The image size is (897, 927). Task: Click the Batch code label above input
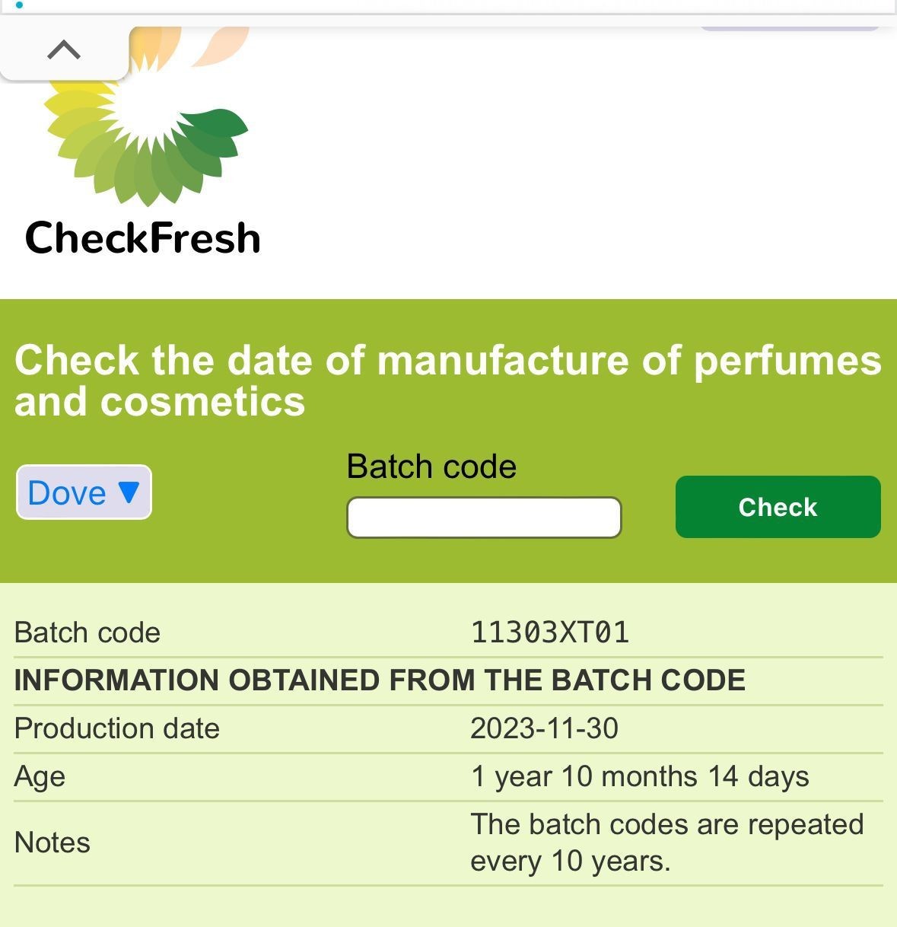431,466
